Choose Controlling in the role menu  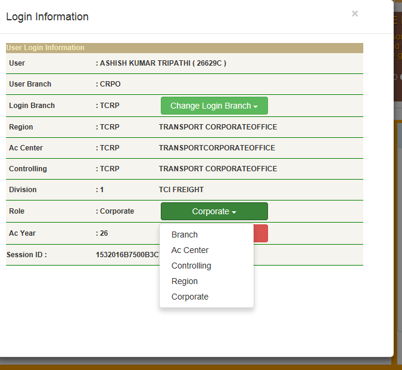pyautogui.click(x=207, y=266)
